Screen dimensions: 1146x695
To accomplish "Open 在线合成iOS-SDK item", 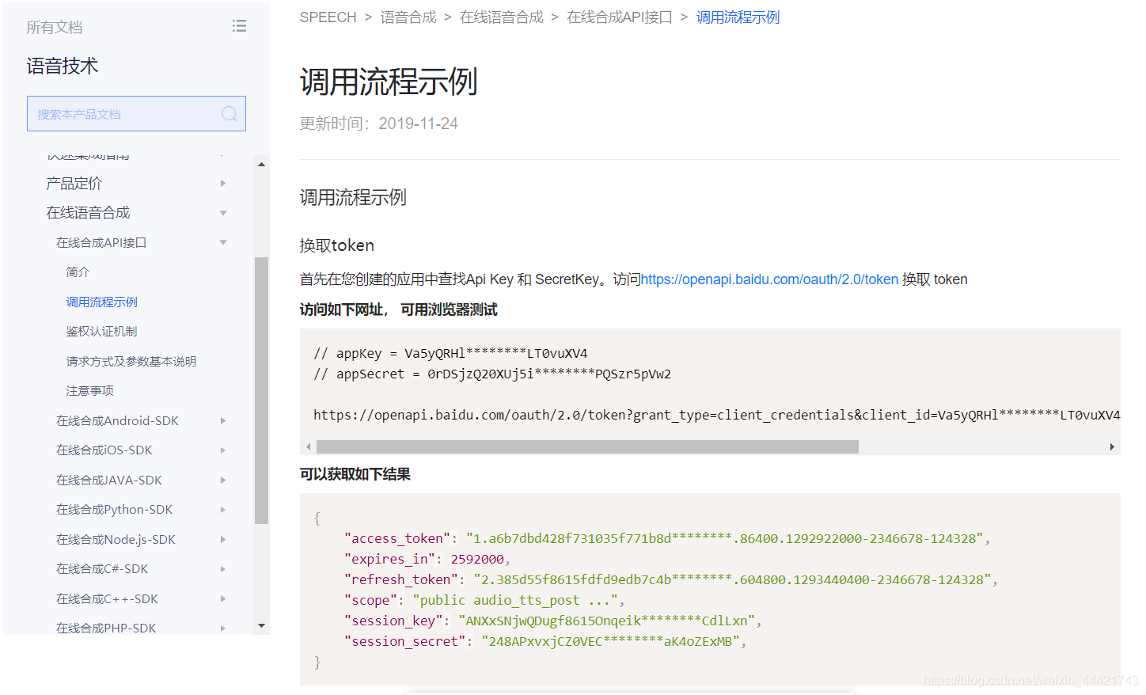I will click(x=104, y=450).
